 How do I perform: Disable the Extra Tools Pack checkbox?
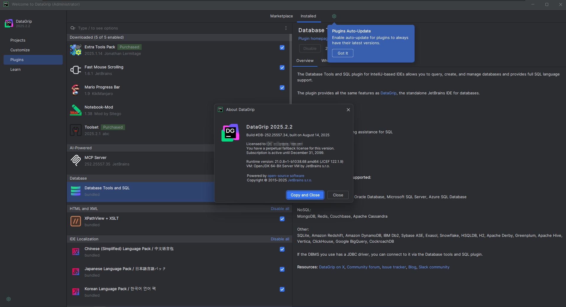click(x=282, y=47)
